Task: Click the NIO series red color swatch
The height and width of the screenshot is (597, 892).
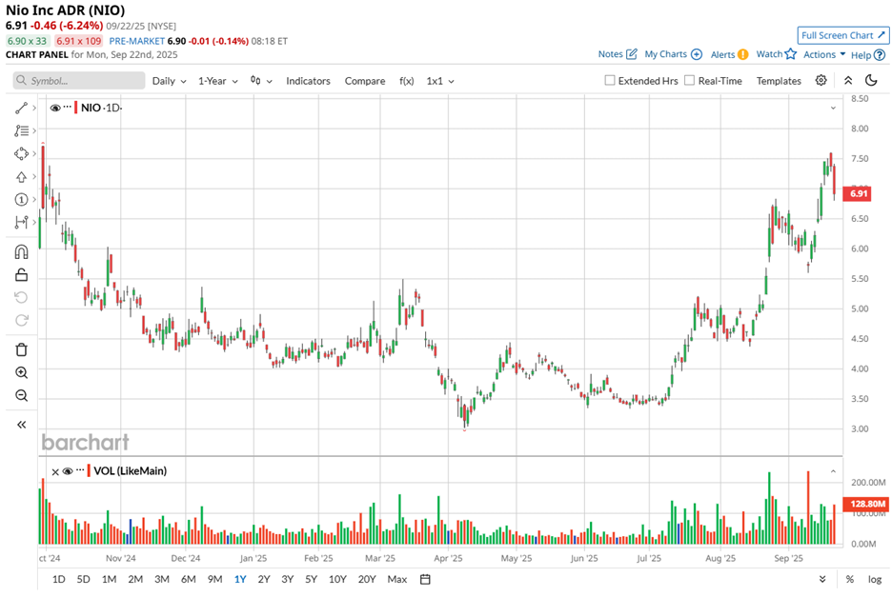Action: [75, 108]
